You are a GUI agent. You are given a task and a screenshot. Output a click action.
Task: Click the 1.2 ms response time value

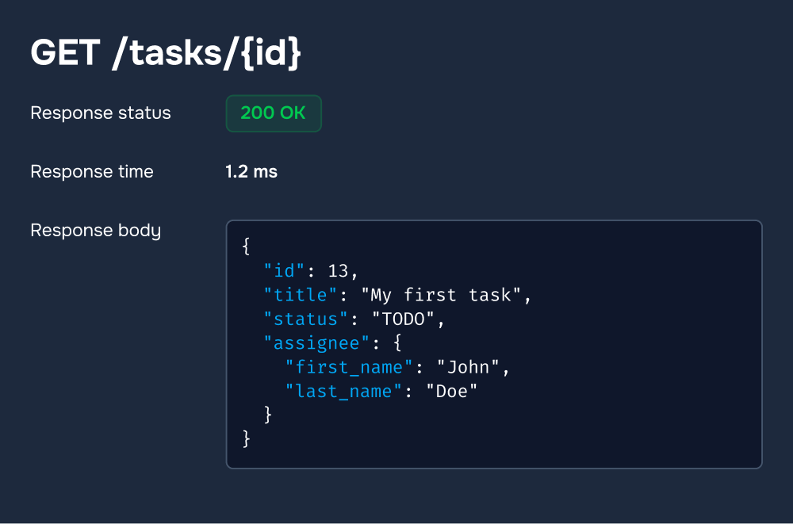click(x=251, y=171)
